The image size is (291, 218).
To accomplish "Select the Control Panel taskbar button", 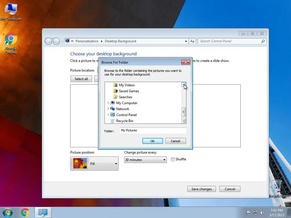I will click(x=43, y=212).
